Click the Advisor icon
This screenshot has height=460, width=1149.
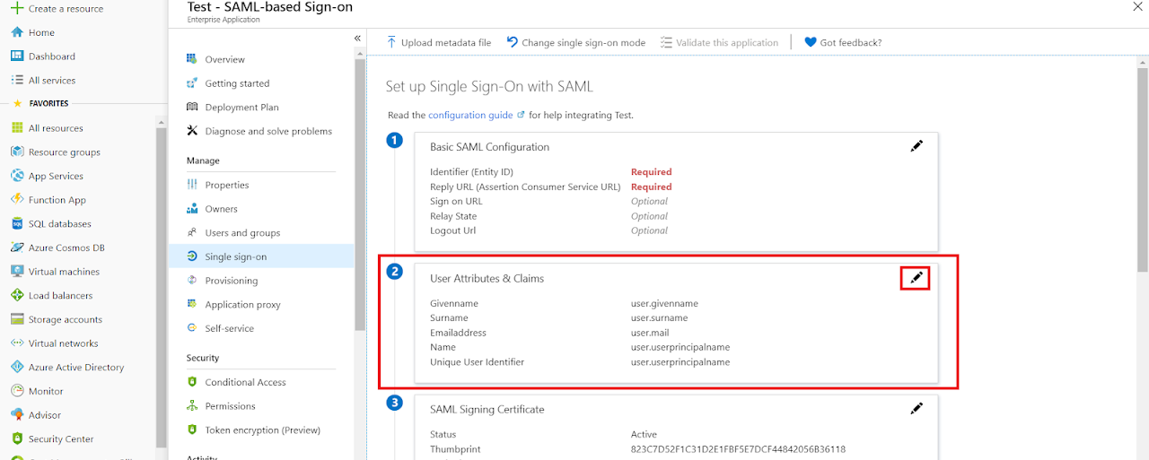point(16,415)
